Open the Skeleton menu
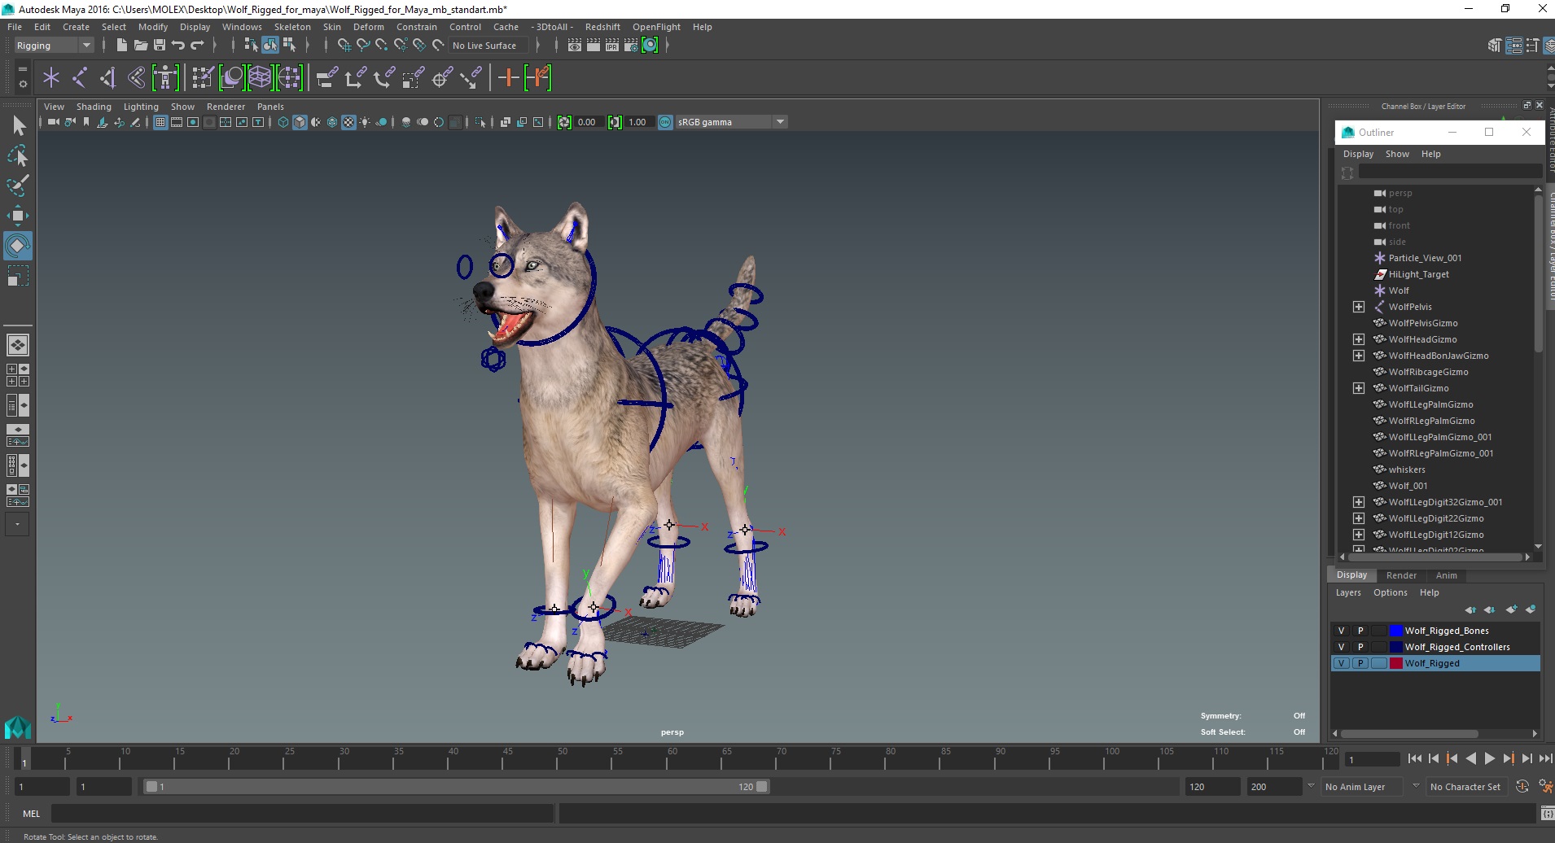The width and height of the screenshot is (1555, 843). 292,27
